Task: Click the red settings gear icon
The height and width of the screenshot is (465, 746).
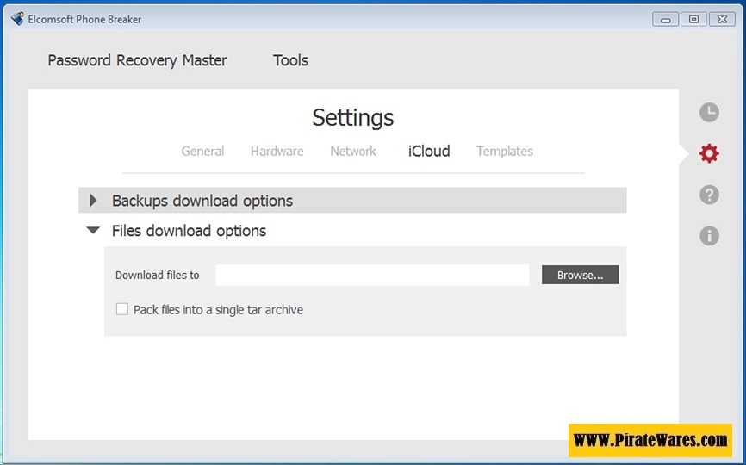Action: [709, 153]
